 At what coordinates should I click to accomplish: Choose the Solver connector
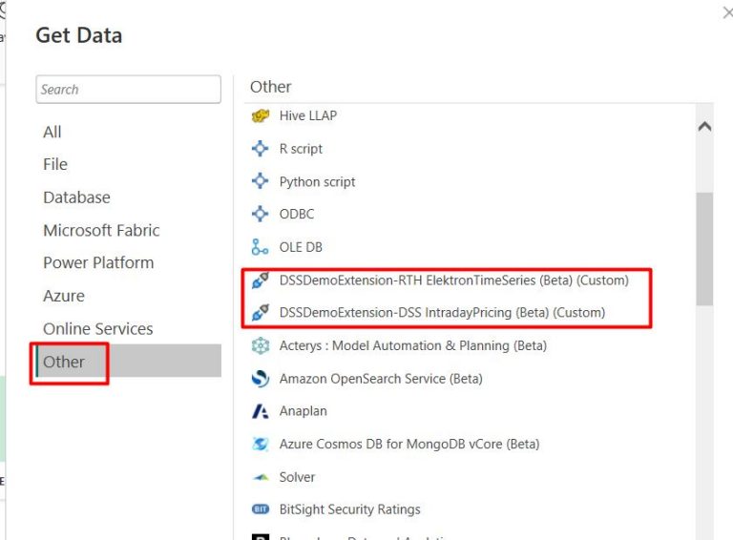pos(298,477)
